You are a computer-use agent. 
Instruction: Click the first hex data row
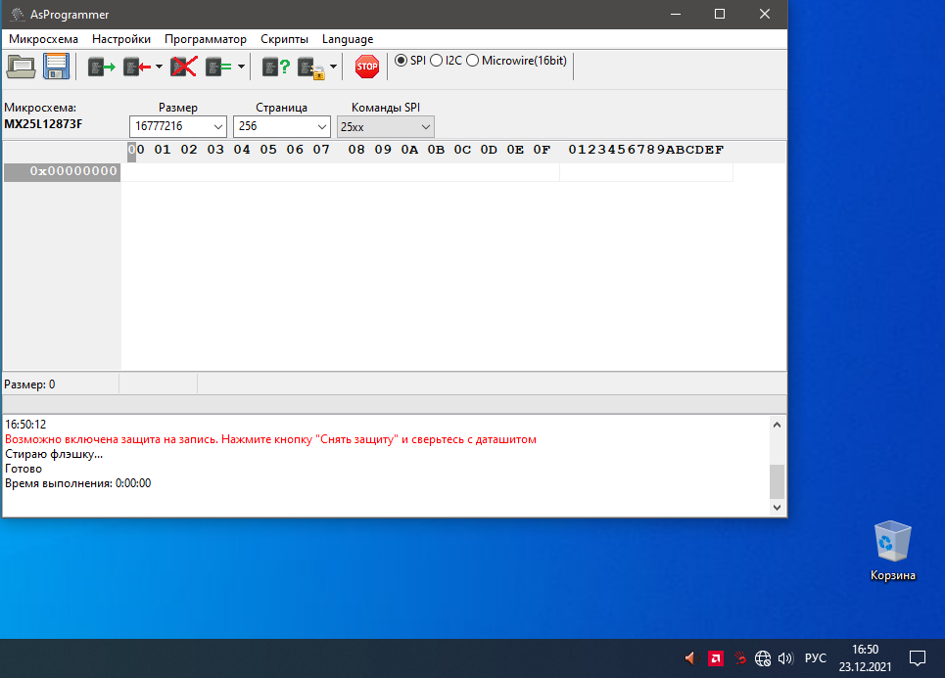pos(341,171)
